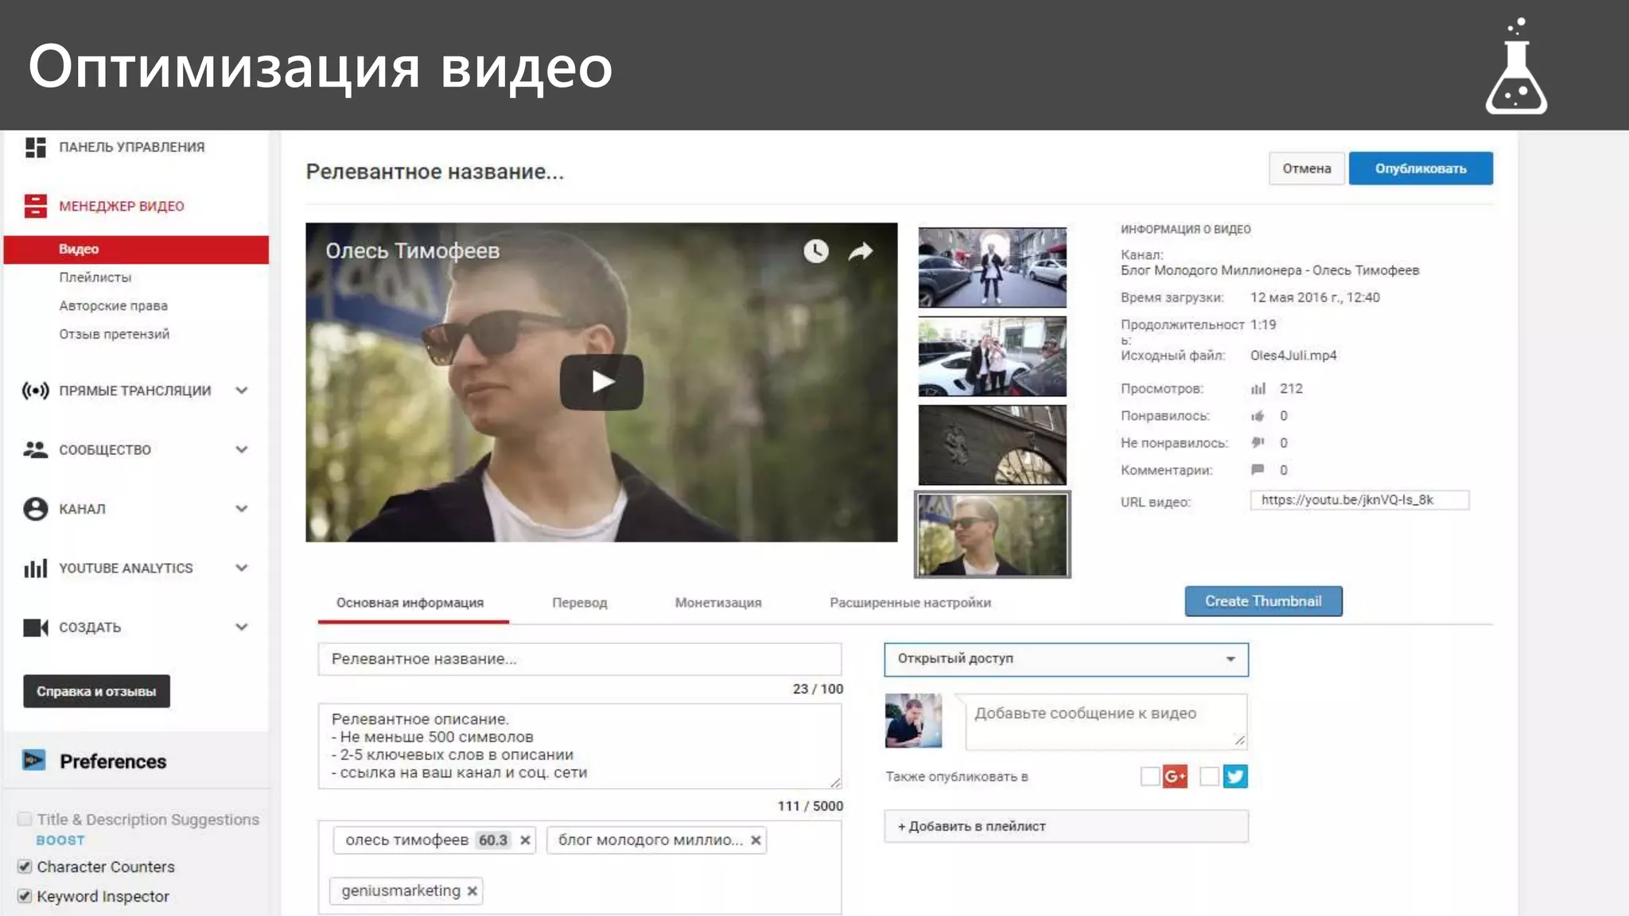
Task: Click the share arrow icon on video
Action: (861, 252)
